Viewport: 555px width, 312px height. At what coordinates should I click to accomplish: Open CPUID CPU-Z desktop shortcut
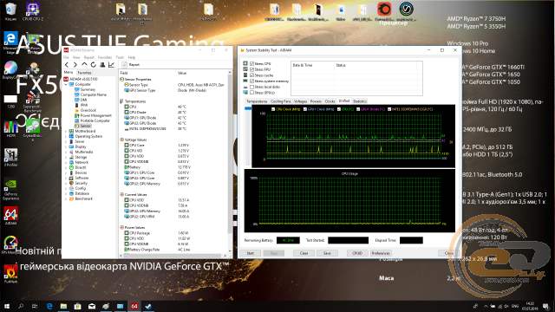pos(33,11)
